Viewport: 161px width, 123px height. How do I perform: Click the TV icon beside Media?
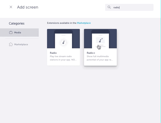(x=11, y=33)
